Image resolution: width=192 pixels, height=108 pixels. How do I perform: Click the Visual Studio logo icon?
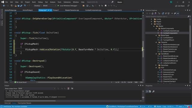3,2
